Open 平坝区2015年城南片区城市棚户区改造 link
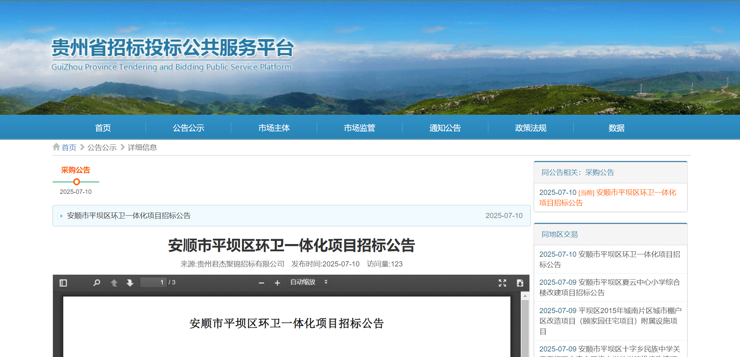This screenshot has width=740, height=357. (x=610, y=321)
